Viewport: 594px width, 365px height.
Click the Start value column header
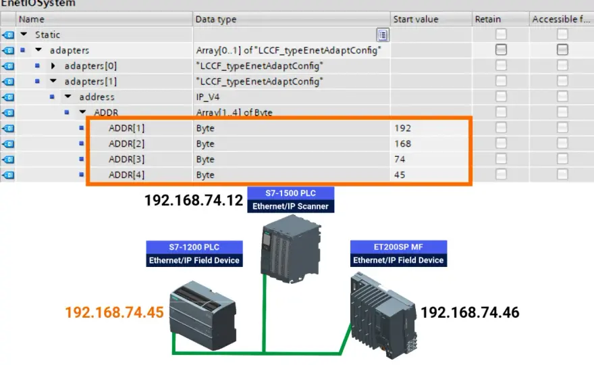point(431,19)
